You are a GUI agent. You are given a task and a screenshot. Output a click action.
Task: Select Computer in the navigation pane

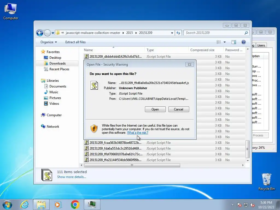[x=54, y=115]
